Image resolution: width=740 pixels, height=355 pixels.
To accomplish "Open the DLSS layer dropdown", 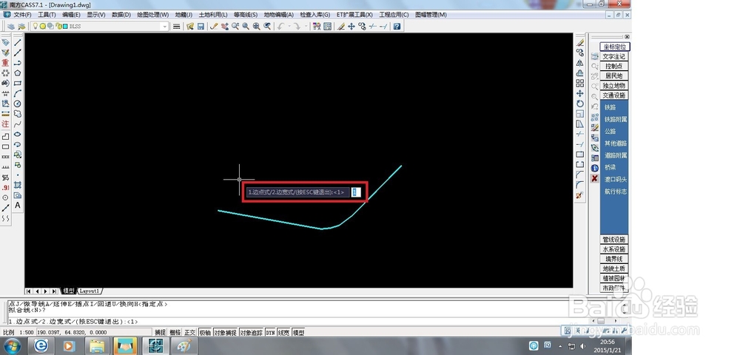I will (x=165, y=27).
